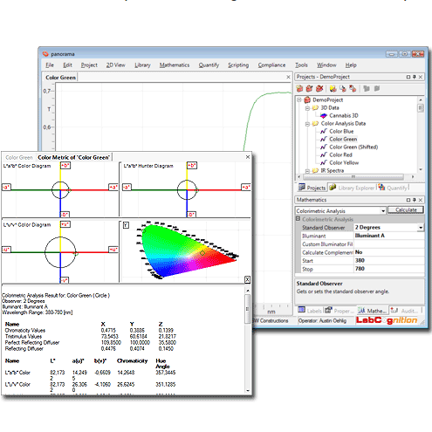Click the greyed-out folder icon in Projects toolbar
This screenshot has width=432, height=432.
click(367, 88)
